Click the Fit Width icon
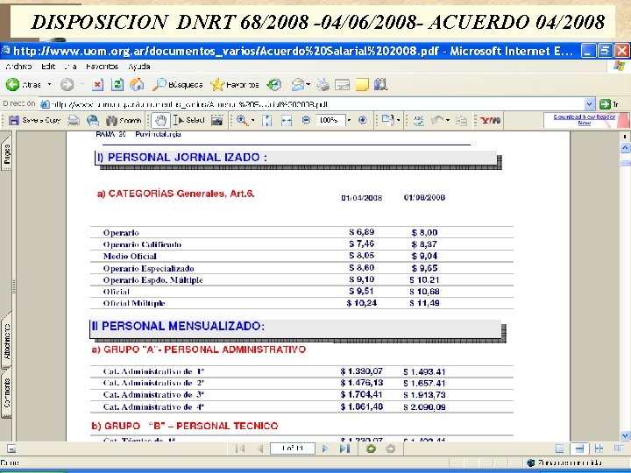The image size is (631, 473). coord(286,120)
